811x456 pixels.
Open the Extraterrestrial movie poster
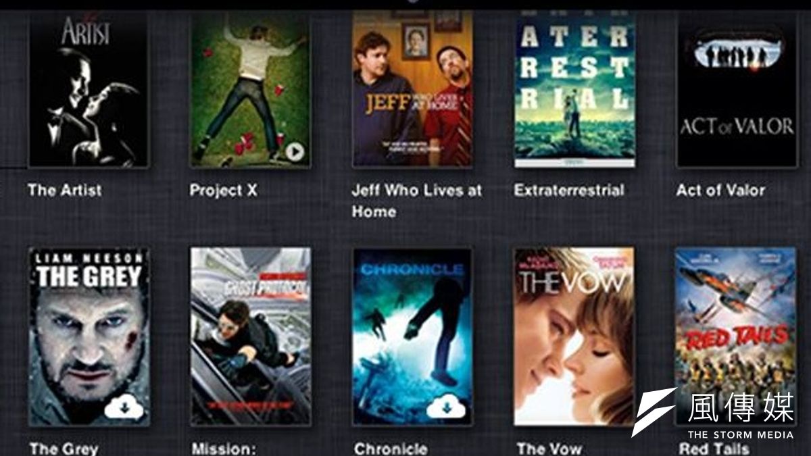coord(575,89)
